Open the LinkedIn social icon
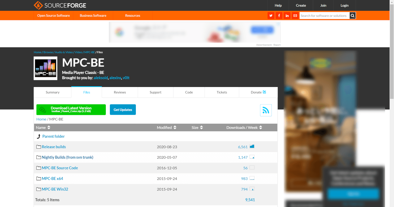The height and width of the screenshot is (207, 394). (x=287, y=16)
